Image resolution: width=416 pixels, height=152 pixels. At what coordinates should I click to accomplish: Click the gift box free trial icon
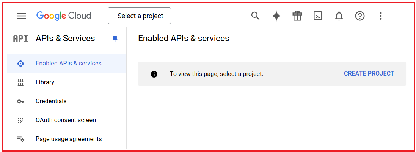pyautogui.click(x=297, y=16)
